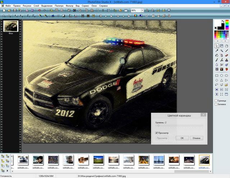Image resolution: width=230 pixels, height=178 pixels.
Task: Create a new blank document
Action: tap(4, 10)
